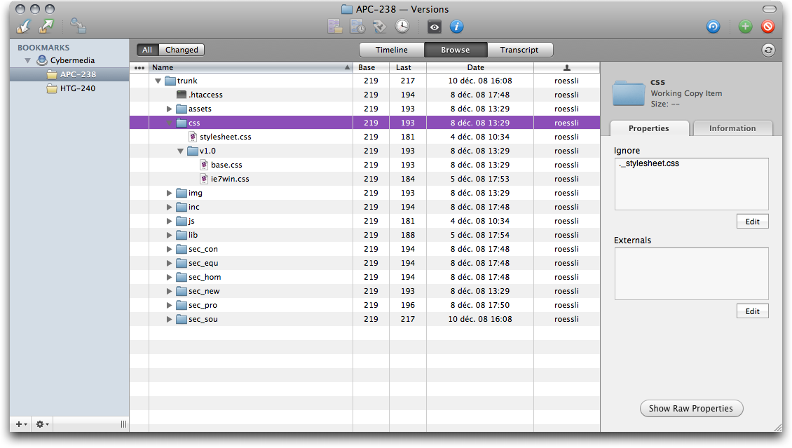Select the sec_new folder row
The height and width of the screenshot is (448, 792).
click(364, 291)
